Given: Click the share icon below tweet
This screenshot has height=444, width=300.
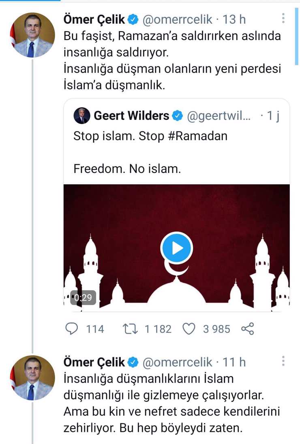Looking at the screenshot, I should tap(247, 329).
